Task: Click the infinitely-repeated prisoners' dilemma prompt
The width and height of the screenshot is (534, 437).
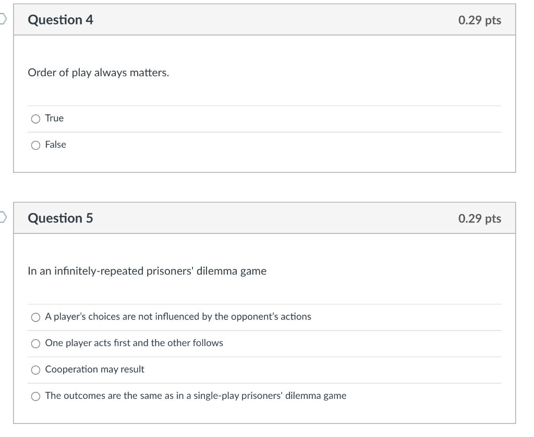Action: [147, 271]
